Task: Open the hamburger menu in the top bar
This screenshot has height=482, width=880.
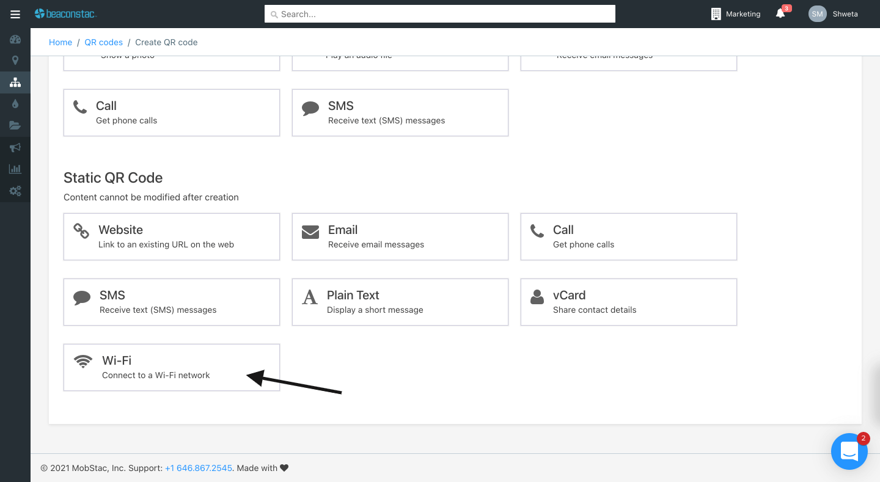Action: [x=15, y=14]
